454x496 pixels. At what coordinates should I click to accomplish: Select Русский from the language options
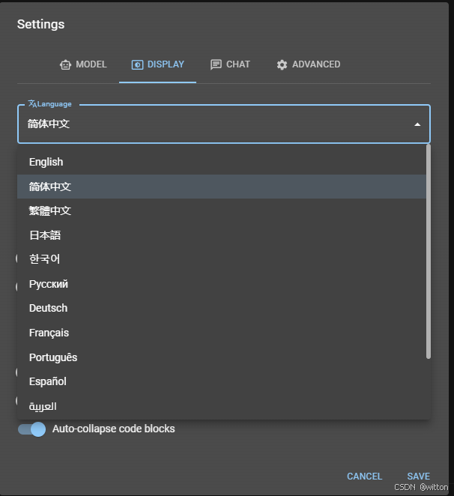[x=49, y=284]
